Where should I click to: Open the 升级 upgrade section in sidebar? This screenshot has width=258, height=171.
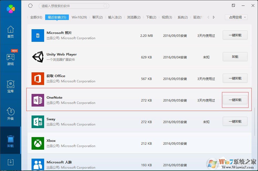coord(11,114)
